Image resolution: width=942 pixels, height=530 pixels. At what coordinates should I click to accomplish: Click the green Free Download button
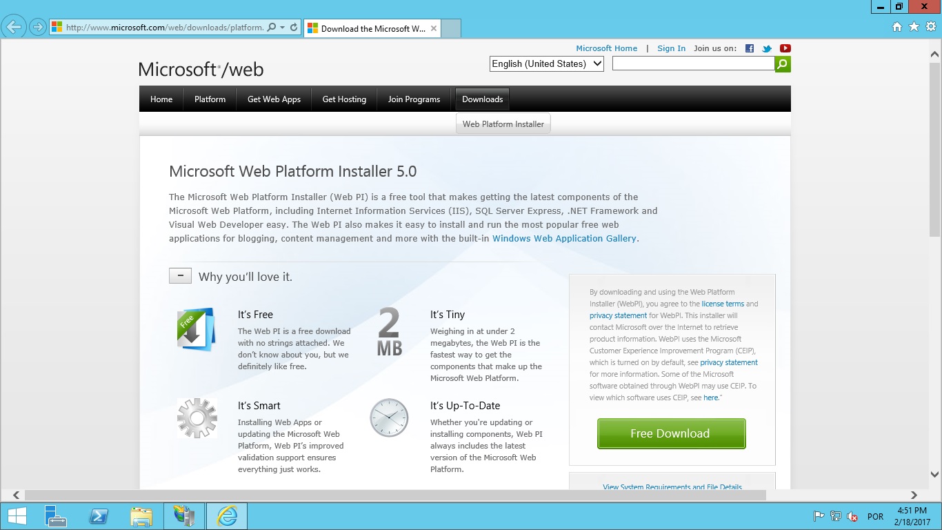[x=671, y=433]
